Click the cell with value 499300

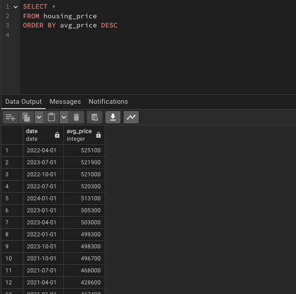click(x=84, y=234)
